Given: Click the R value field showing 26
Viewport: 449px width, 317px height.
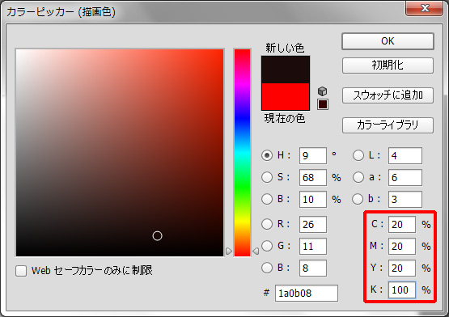Looking at the screenshot, I should (x=313, y=225).
